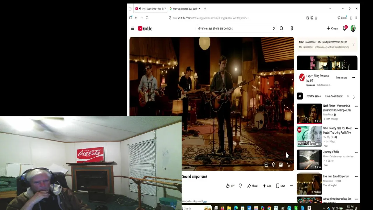Screen dimensions: 373x210
Task: Click the Create button
Action: coord(332,28)
